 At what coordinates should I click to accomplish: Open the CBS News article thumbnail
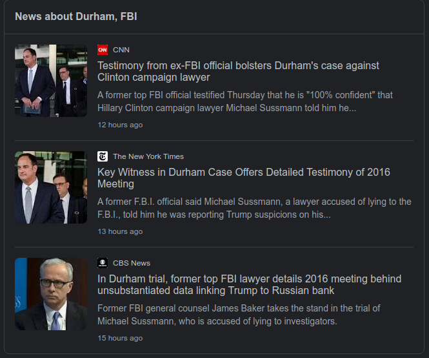pos(51,294)
